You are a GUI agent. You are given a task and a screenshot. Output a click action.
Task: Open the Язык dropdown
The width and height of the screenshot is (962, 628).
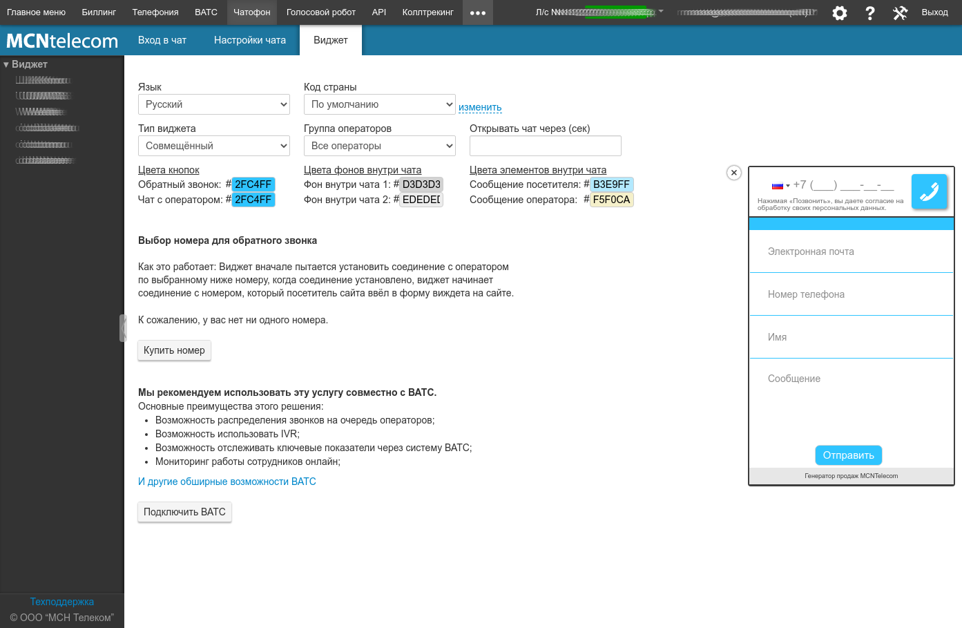coord(214,104)
